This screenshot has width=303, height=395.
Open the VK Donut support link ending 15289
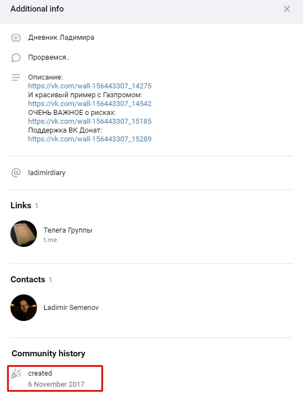(x=90, y=139)
